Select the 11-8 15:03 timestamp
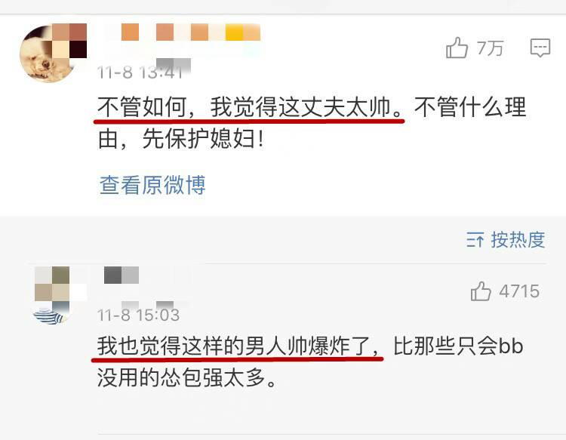Screen dimensions: 566x440 pos(138,315)
